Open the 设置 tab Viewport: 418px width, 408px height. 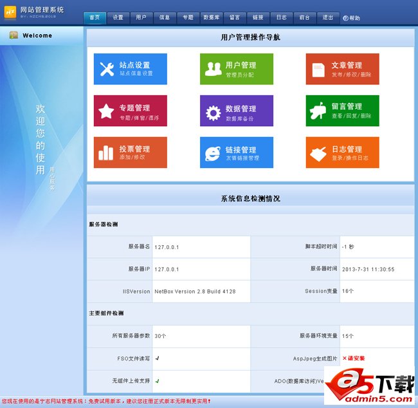coord(118,17)
